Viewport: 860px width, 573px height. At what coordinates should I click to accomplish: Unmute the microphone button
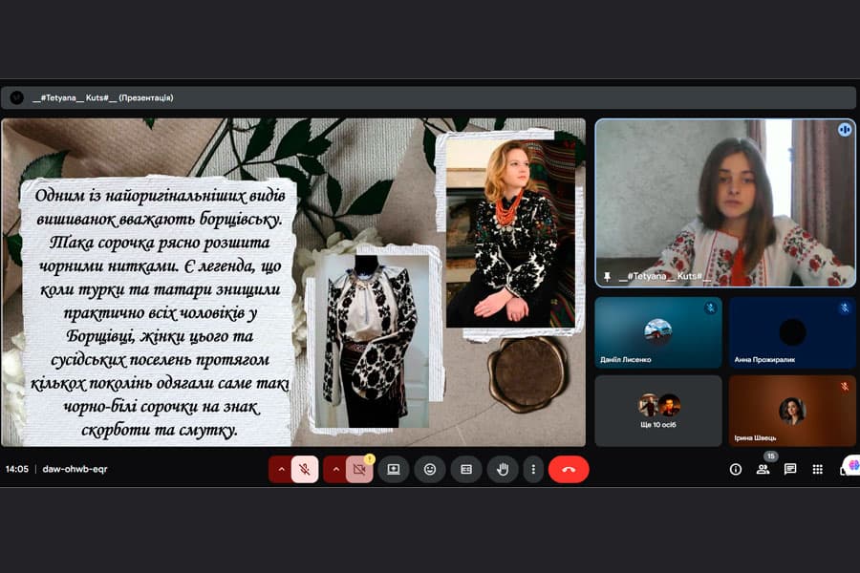305,469
